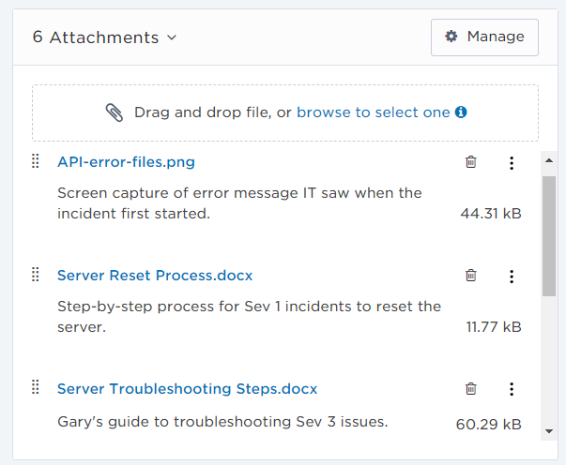The image size is (566, 465).
Task: Grab the drag handle for Server Troubleshooting Steps.docx
Action: [35, 387]
